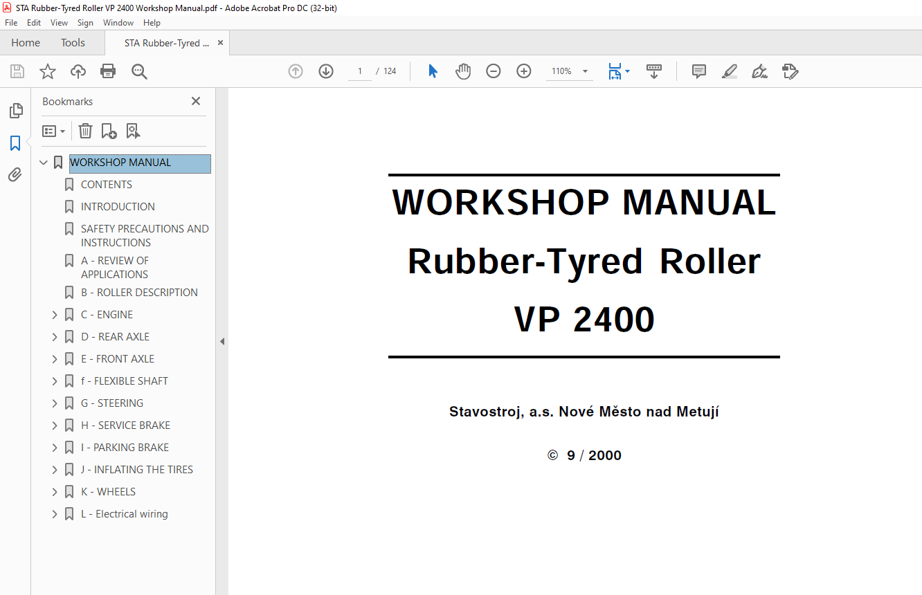
Task: Jump to the CONTENTS bookmark
Action: point(107,185)
